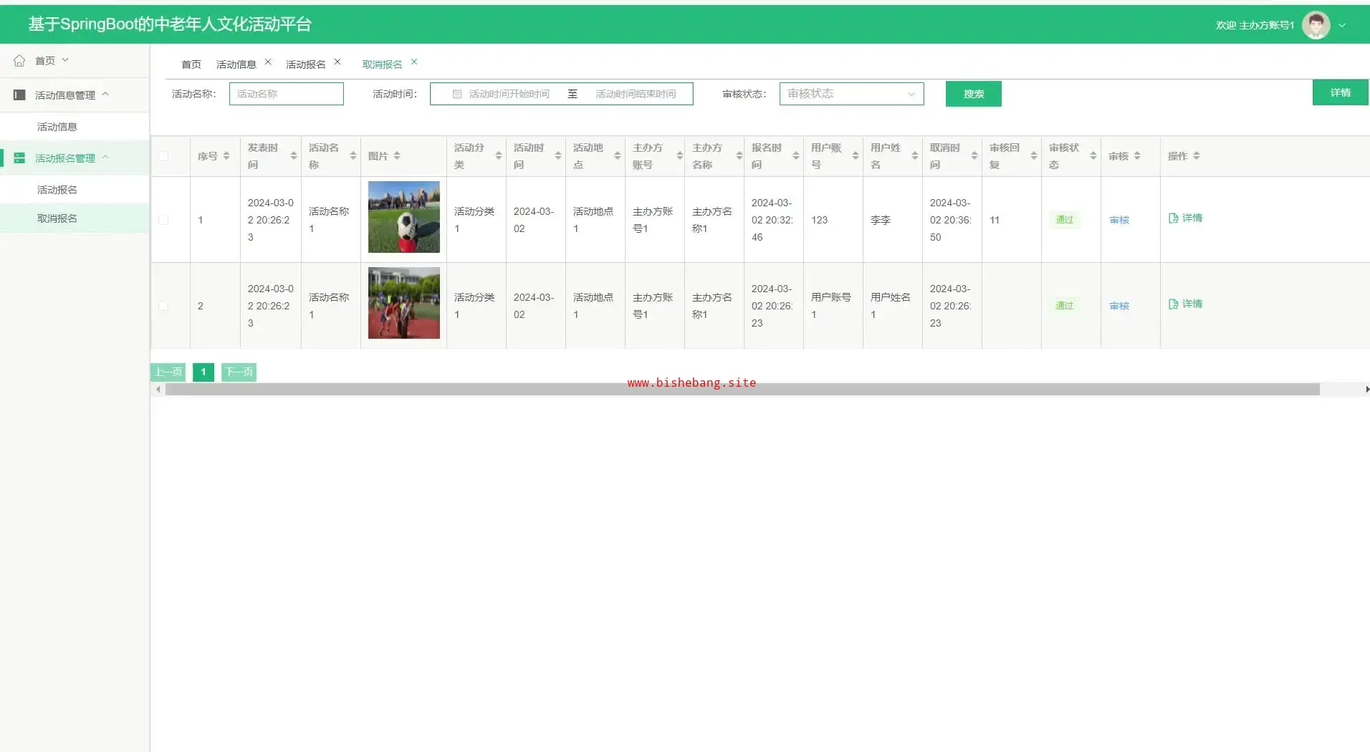Sort by 操作 column arrows
Screen dimensions: 1370x752
point(1197,155)
